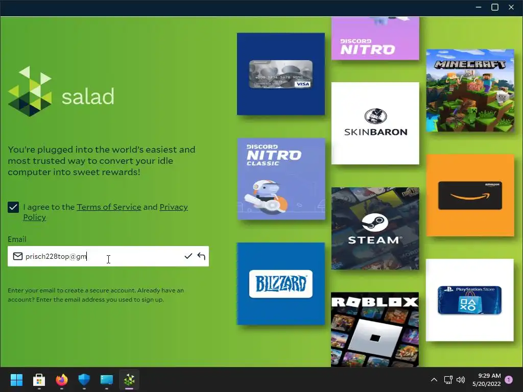The image size is (523, 392).
Task: Open the volume speaker icon
Action: [461, 380]
